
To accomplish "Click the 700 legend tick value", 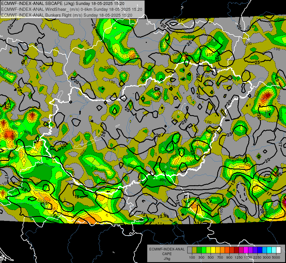I will click(220, 257).
